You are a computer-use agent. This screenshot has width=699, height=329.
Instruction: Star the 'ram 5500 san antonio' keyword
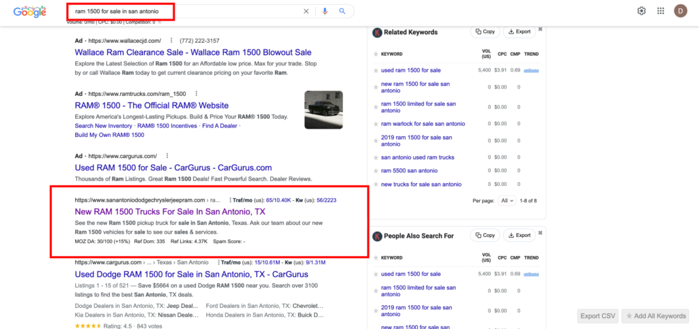point(376,171)
